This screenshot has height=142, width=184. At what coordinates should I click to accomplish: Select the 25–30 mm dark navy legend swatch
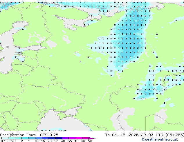59,138
